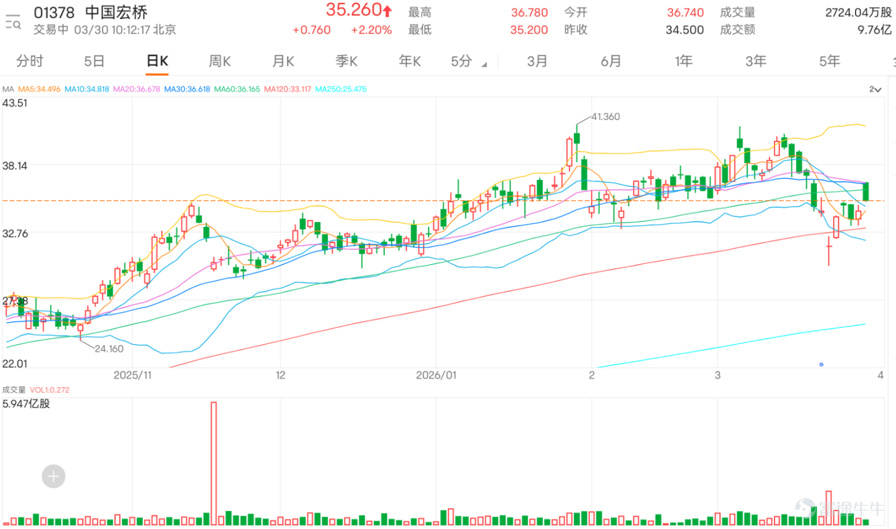Click the 最高 value 36.780
The height and width of the screenshot is (529, 896).
529,12
